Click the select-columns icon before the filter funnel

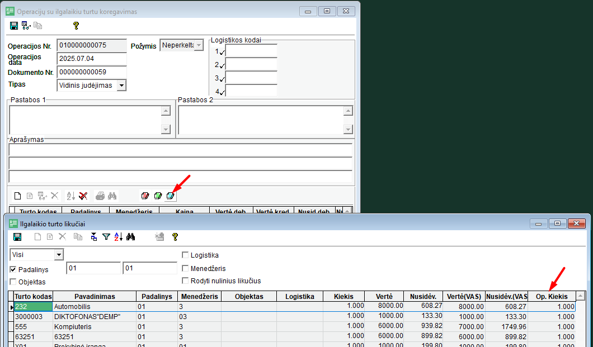(x=94, y=237)
